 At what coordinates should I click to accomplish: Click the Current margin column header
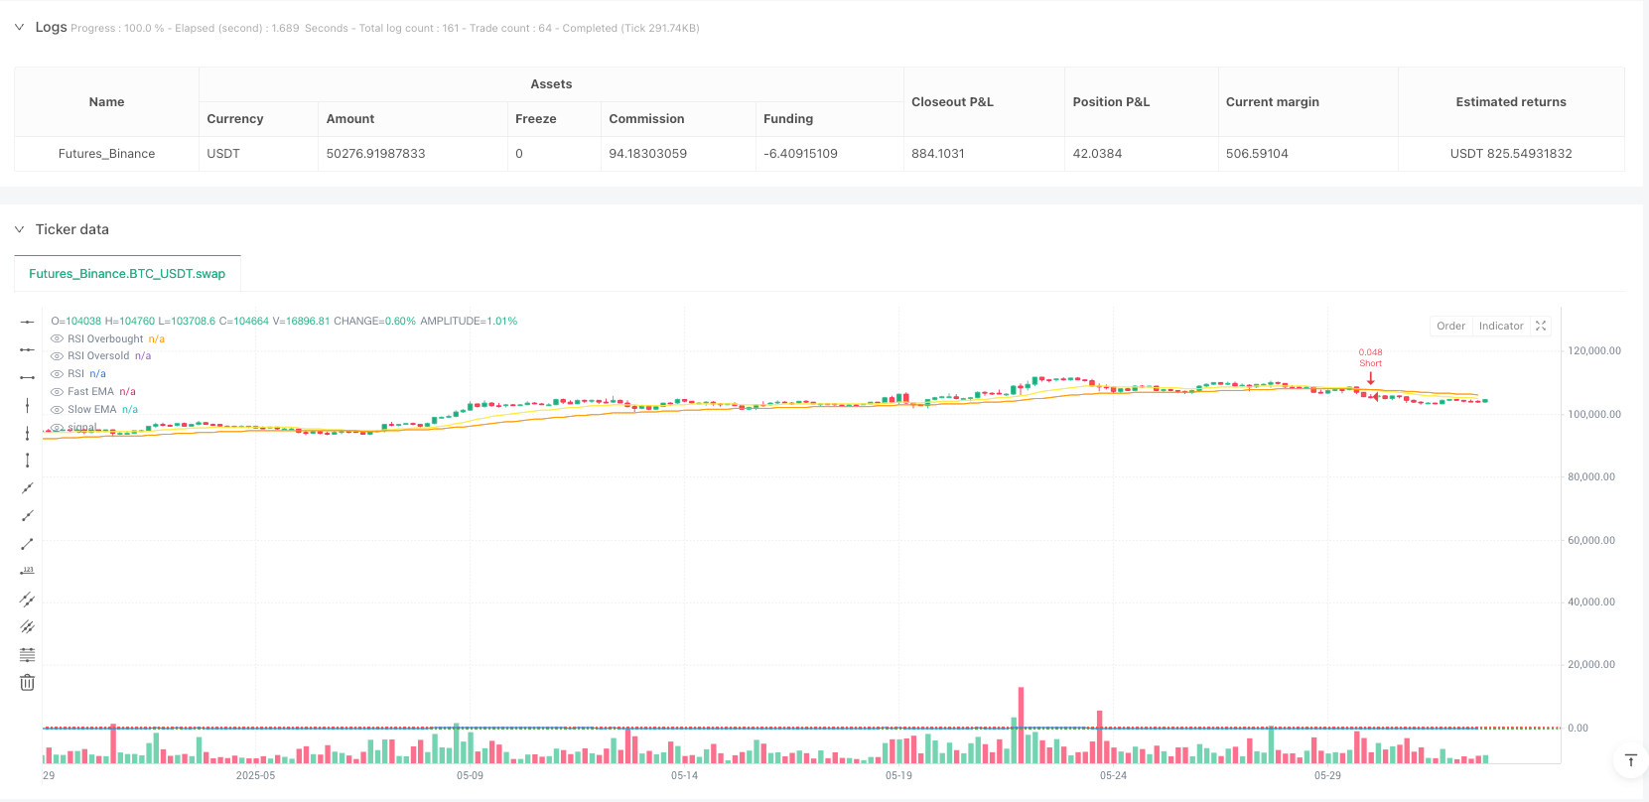pyautogui.click(x=1273, y=102)
